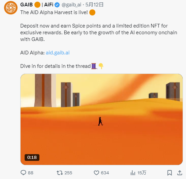Click the 15万 views count
This screenshot has height=179, width=186.
point(142,173)
